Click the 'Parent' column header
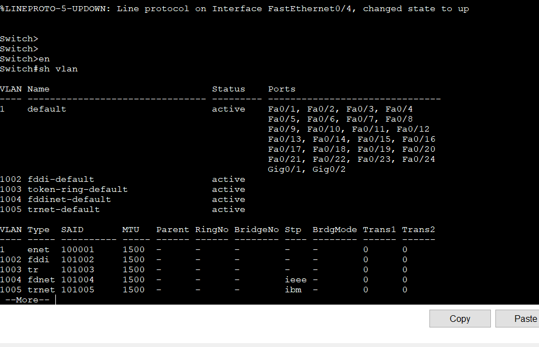The height and width of the screenshot is (347, 539). coord(173,230)
